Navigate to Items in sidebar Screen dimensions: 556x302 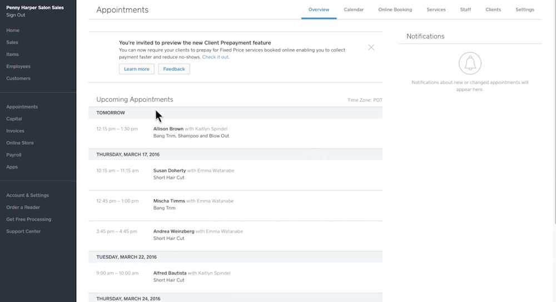point(12,55)
